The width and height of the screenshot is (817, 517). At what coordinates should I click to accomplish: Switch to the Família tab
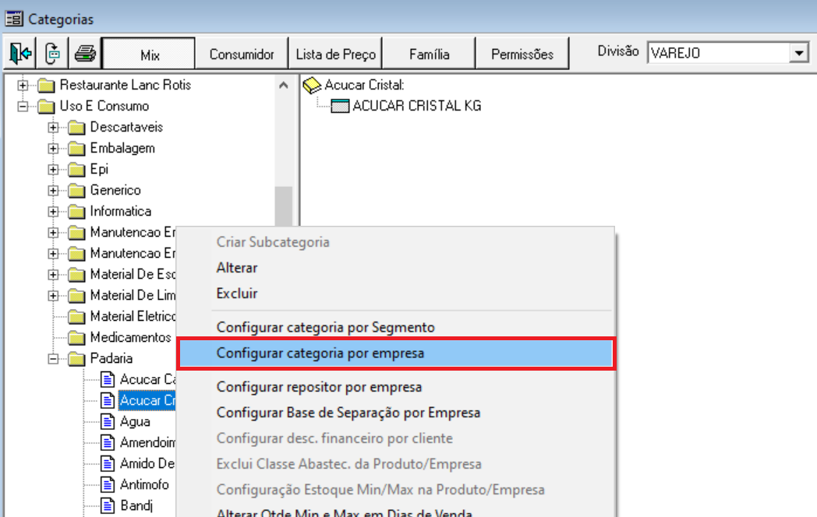(x=429, y=54)
